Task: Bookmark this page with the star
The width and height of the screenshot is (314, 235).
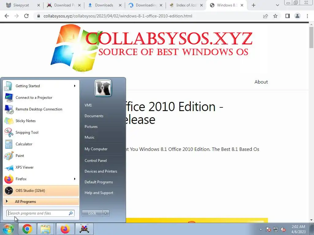Action: (275, 16)
